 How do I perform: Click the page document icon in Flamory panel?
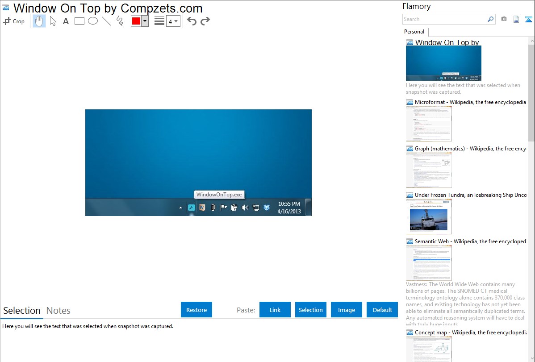516,19
